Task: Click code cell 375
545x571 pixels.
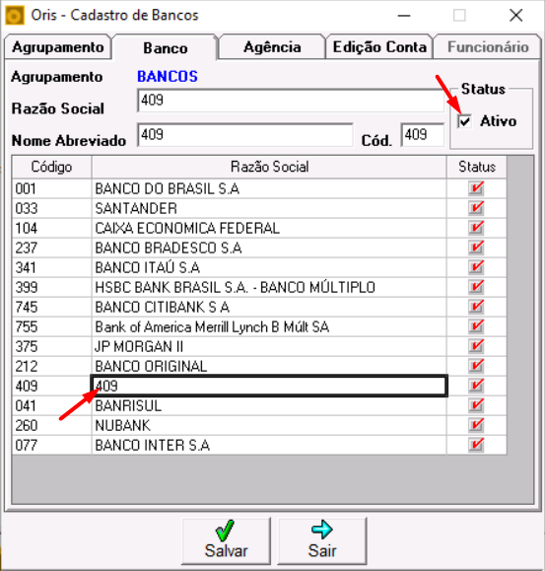Action: click(51, 346)
